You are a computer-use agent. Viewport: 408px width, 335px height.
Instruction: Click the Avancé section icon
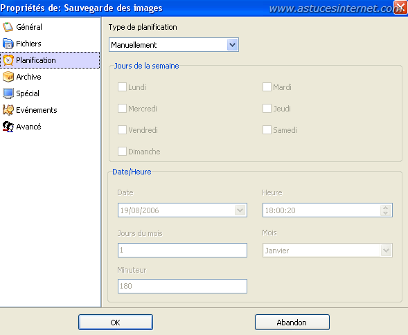point(8,127)
